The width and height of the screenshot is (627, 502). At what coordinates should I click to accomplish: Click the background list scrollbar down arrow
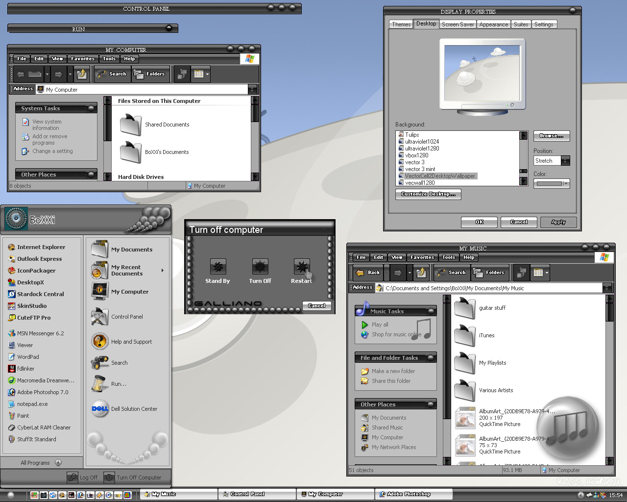(524, 181)
